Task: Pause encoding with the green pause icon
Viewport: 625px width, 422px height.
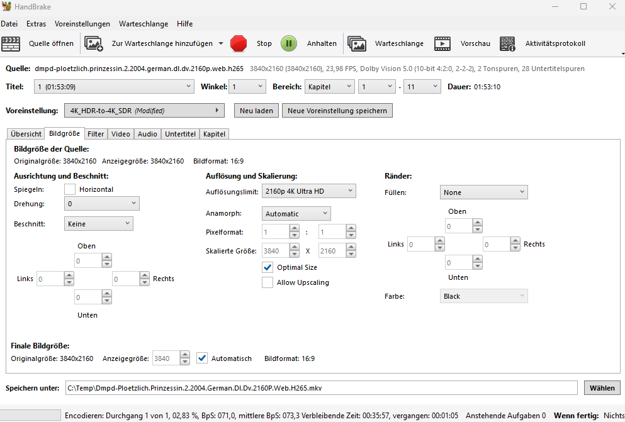Action: tap(289, 44)
